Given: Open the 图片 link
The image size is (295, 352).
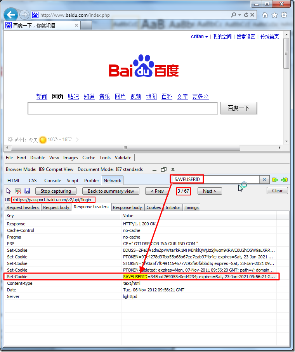Looking at the screenshot, I should coord(120,96).
